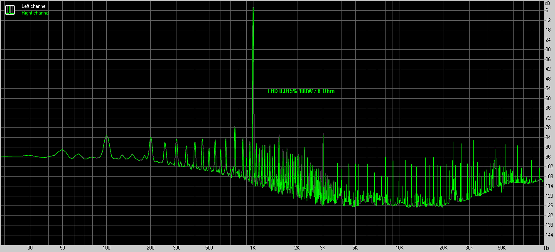Click the '20K' frequency axis label
555x252 pixels.
[x=443, y=248]
